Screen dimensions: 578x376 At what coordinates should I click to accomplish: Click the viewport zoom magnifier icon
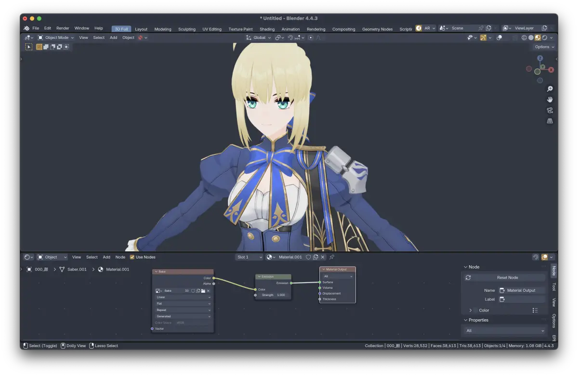(x=550, y=89)
